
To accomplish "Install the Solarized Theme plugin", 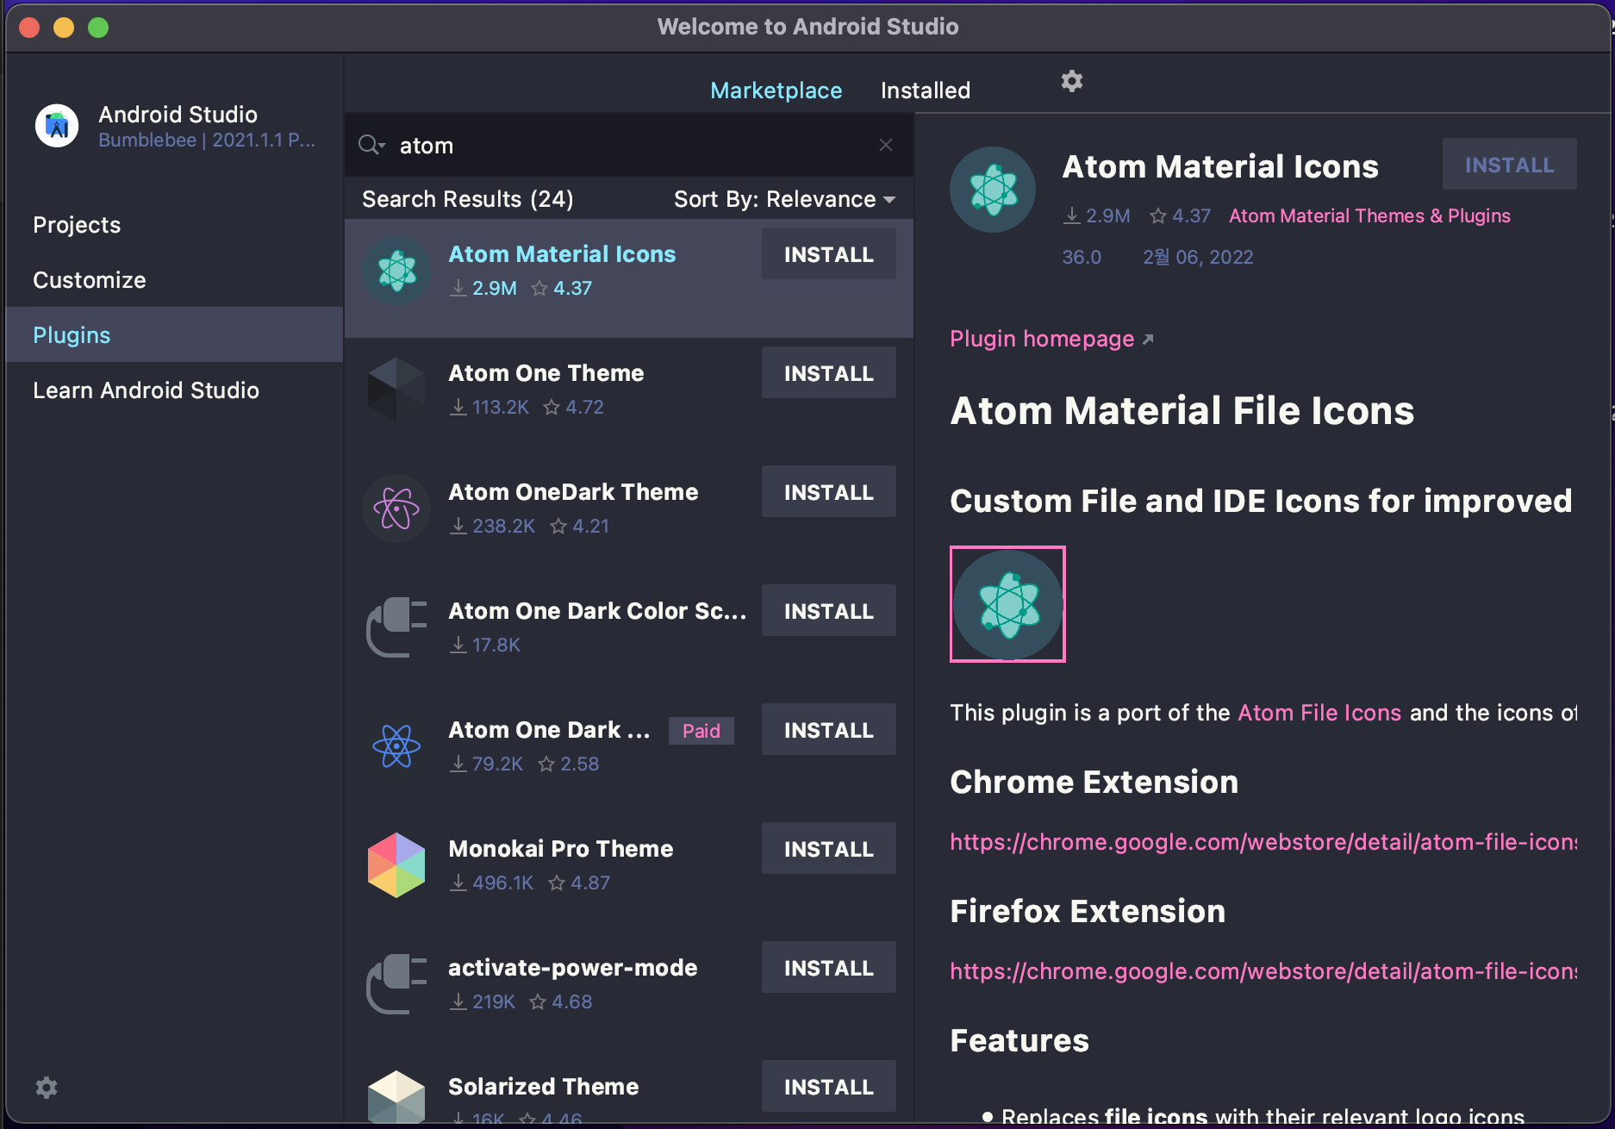I will [829, 1087].
